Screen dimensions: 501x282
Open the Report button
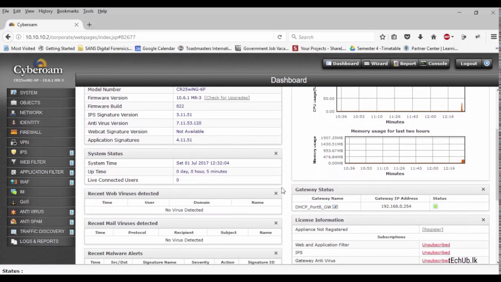[x=405, y=63]
